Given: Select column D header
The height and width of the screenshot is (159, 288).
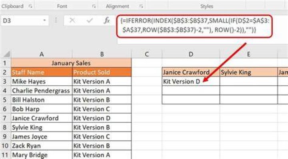Looking at the screenshot, I should point(191,54).
